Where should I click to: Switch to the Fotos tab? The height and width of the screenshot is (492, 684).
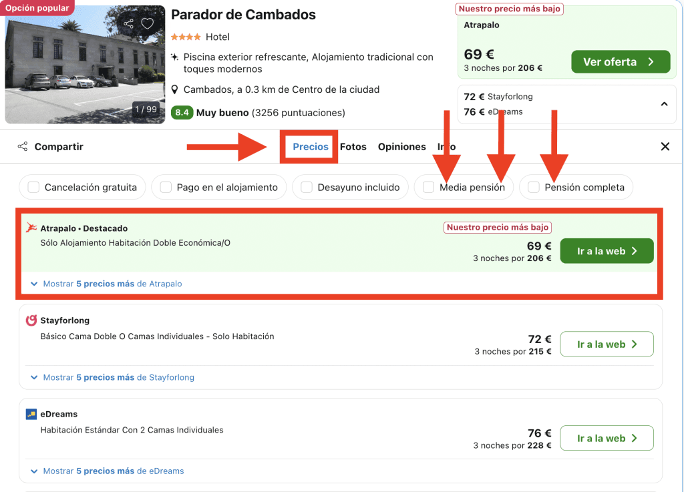pyautogui.click(x=353, y=147)
